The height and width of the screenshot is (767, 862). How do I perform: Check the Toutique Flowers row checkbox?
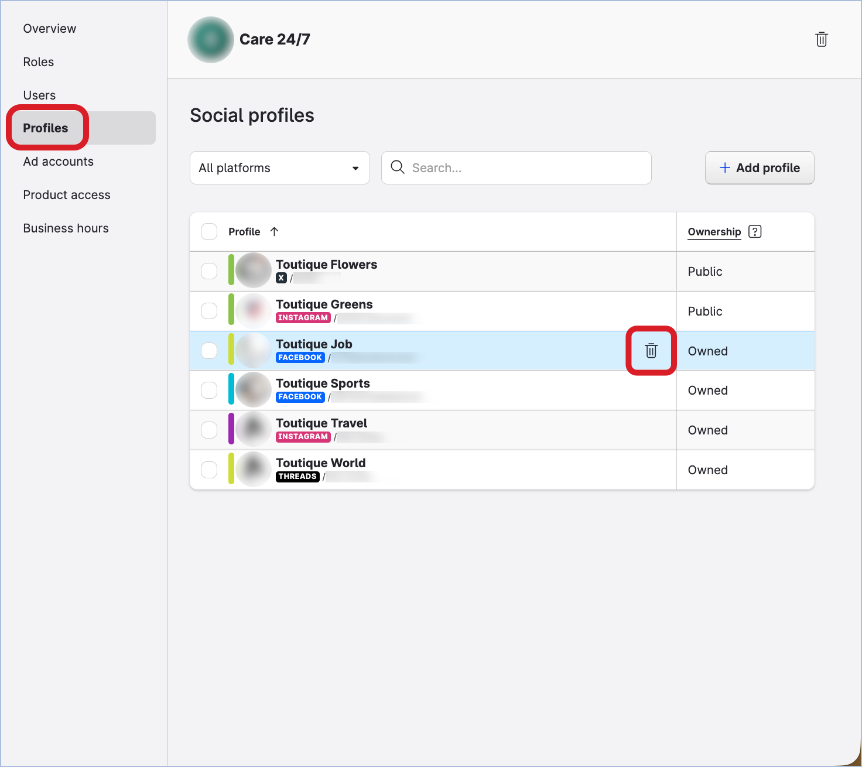point(209,271)
